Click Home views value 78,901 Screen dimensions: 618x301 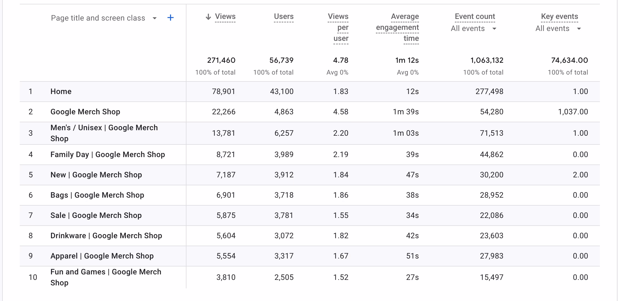pyautogui.click(x=223, y=92)
